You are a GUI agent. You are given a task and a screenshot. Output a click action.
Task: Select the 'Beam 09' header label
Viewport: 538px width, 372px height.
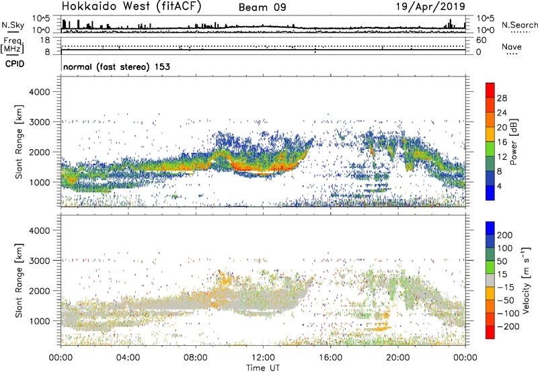(262, 7)
